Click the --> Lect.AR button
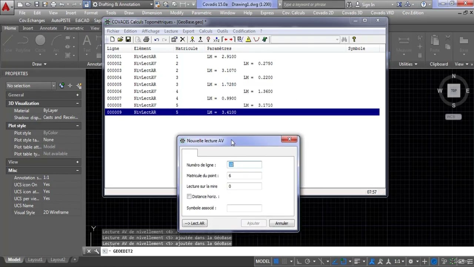474x267 pixels. coord(195,223)
